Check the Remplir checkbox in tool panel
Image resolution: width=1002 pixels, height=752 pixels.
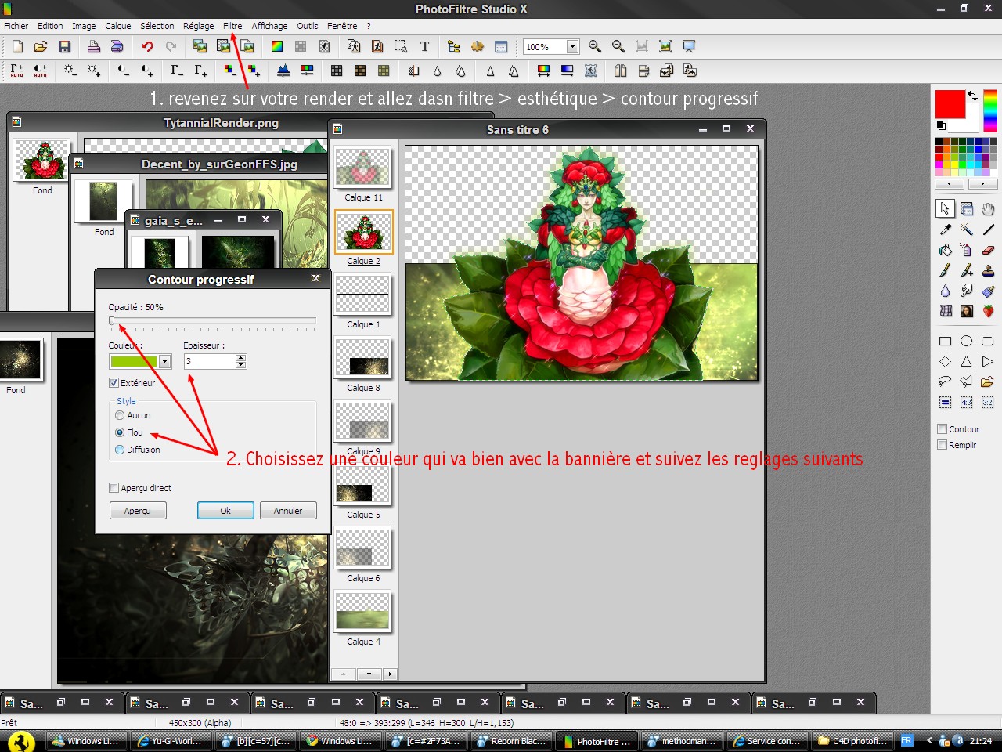[x=943, y=445]
